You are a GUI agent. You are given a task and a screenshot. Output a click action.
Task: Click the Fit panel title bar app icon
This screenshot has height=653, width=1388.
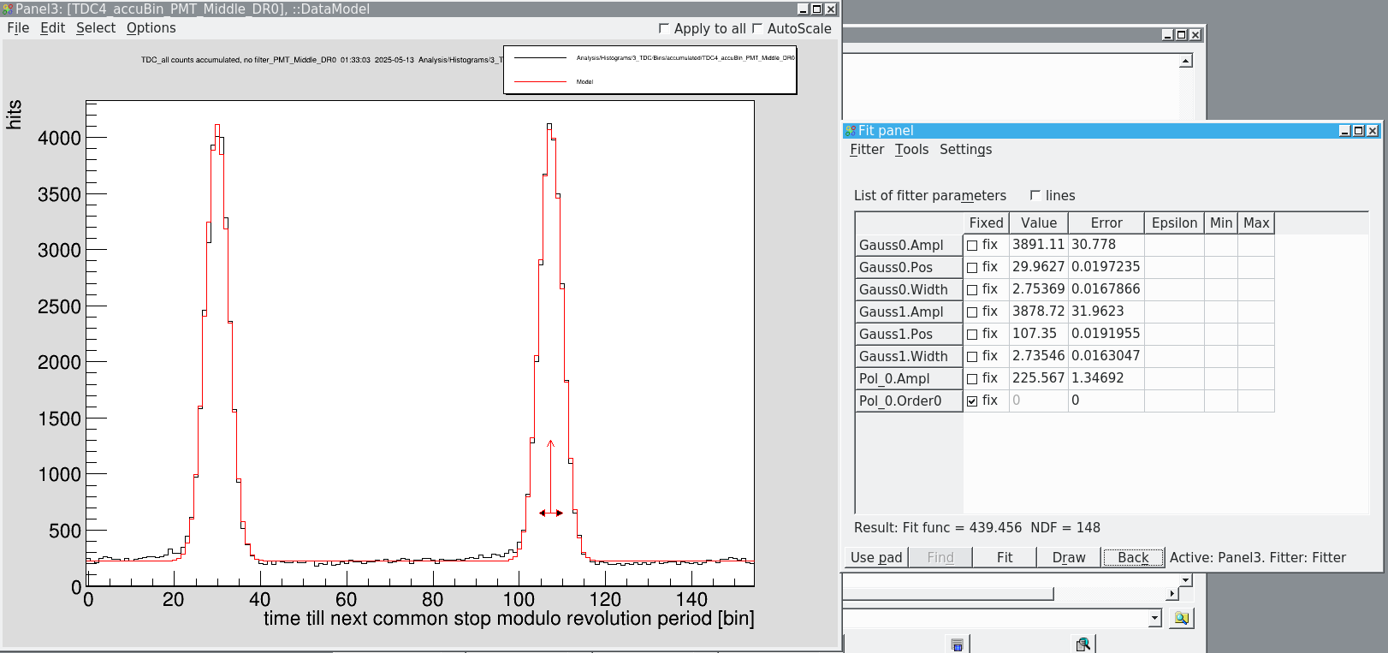(850, 131)
